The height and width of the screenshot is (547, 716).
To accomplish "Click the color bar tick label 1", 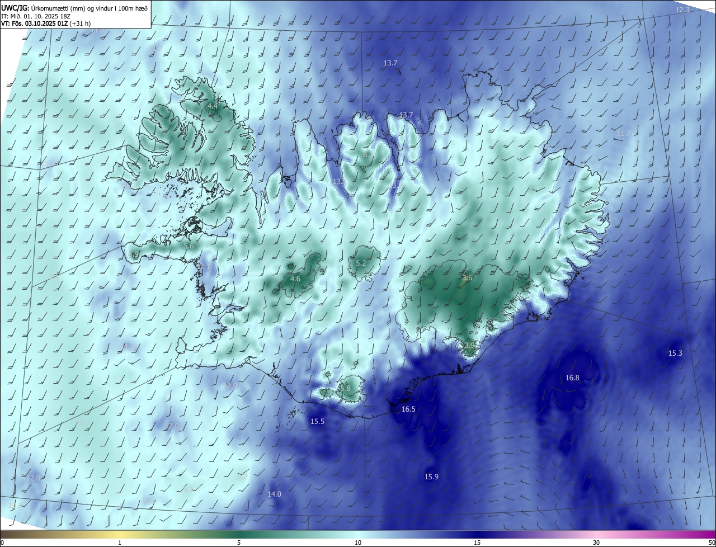I will (120, 543).
